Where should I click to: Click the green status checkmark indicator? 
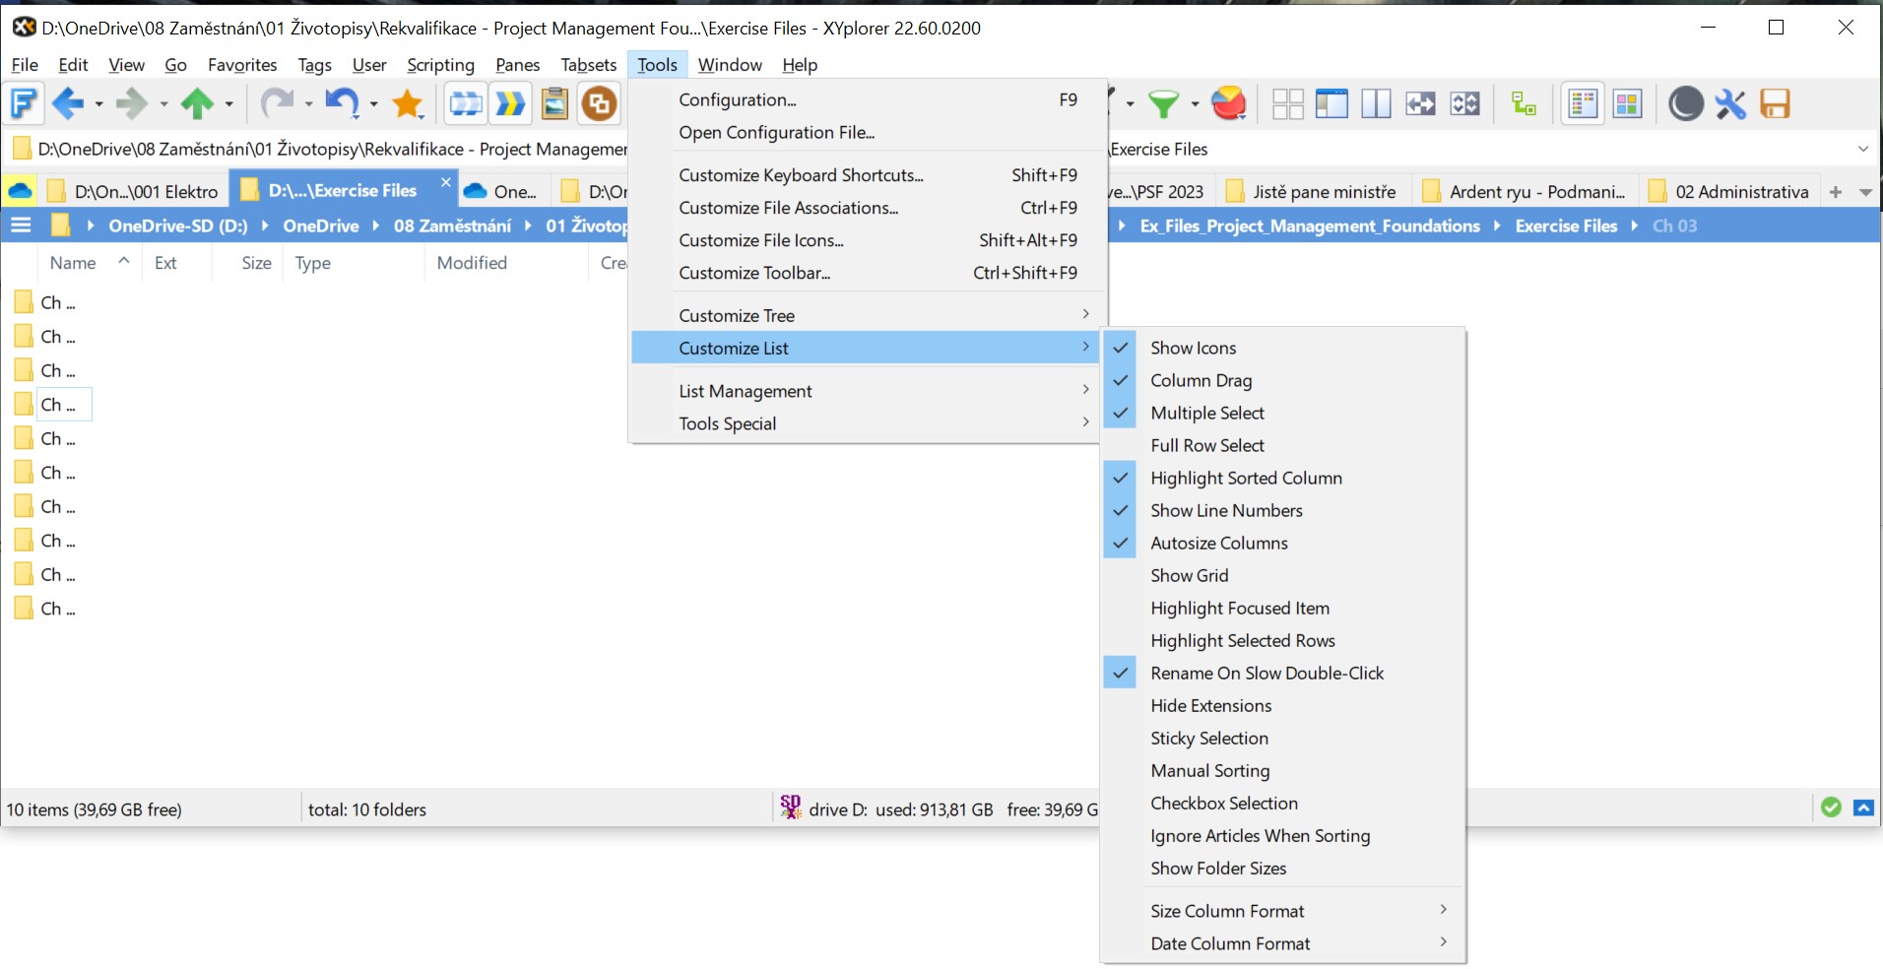(x=1831, y=807)
